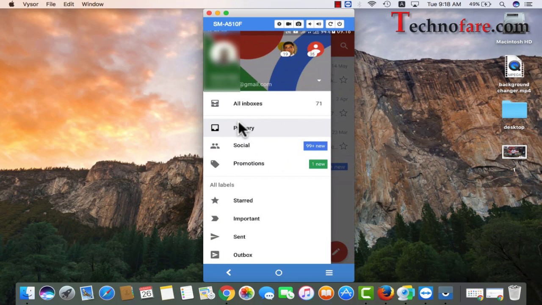Open All inboxes in Gmail drawer
The height and width of the screenshot is (305, 542).
coord(267,103)
